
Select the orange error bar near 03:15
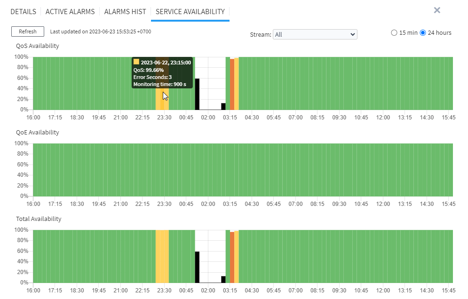(231, 85)
